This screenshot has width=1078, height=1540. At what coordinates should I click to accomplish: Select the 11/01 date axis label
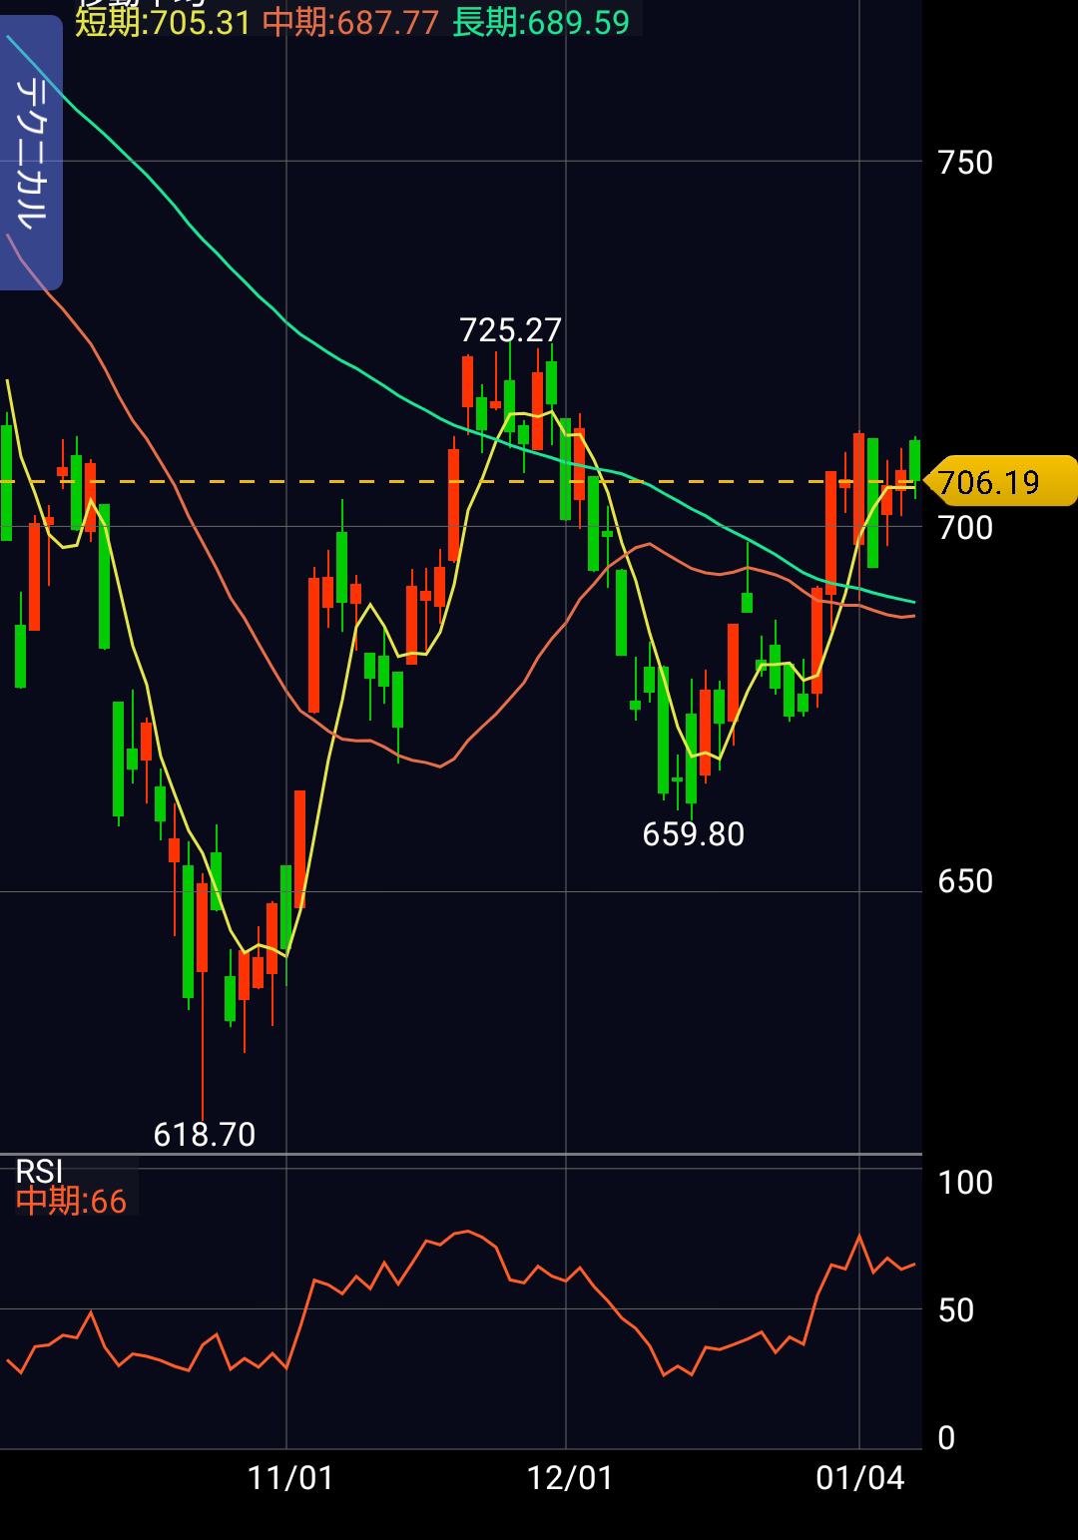[x=290, y=1478]
